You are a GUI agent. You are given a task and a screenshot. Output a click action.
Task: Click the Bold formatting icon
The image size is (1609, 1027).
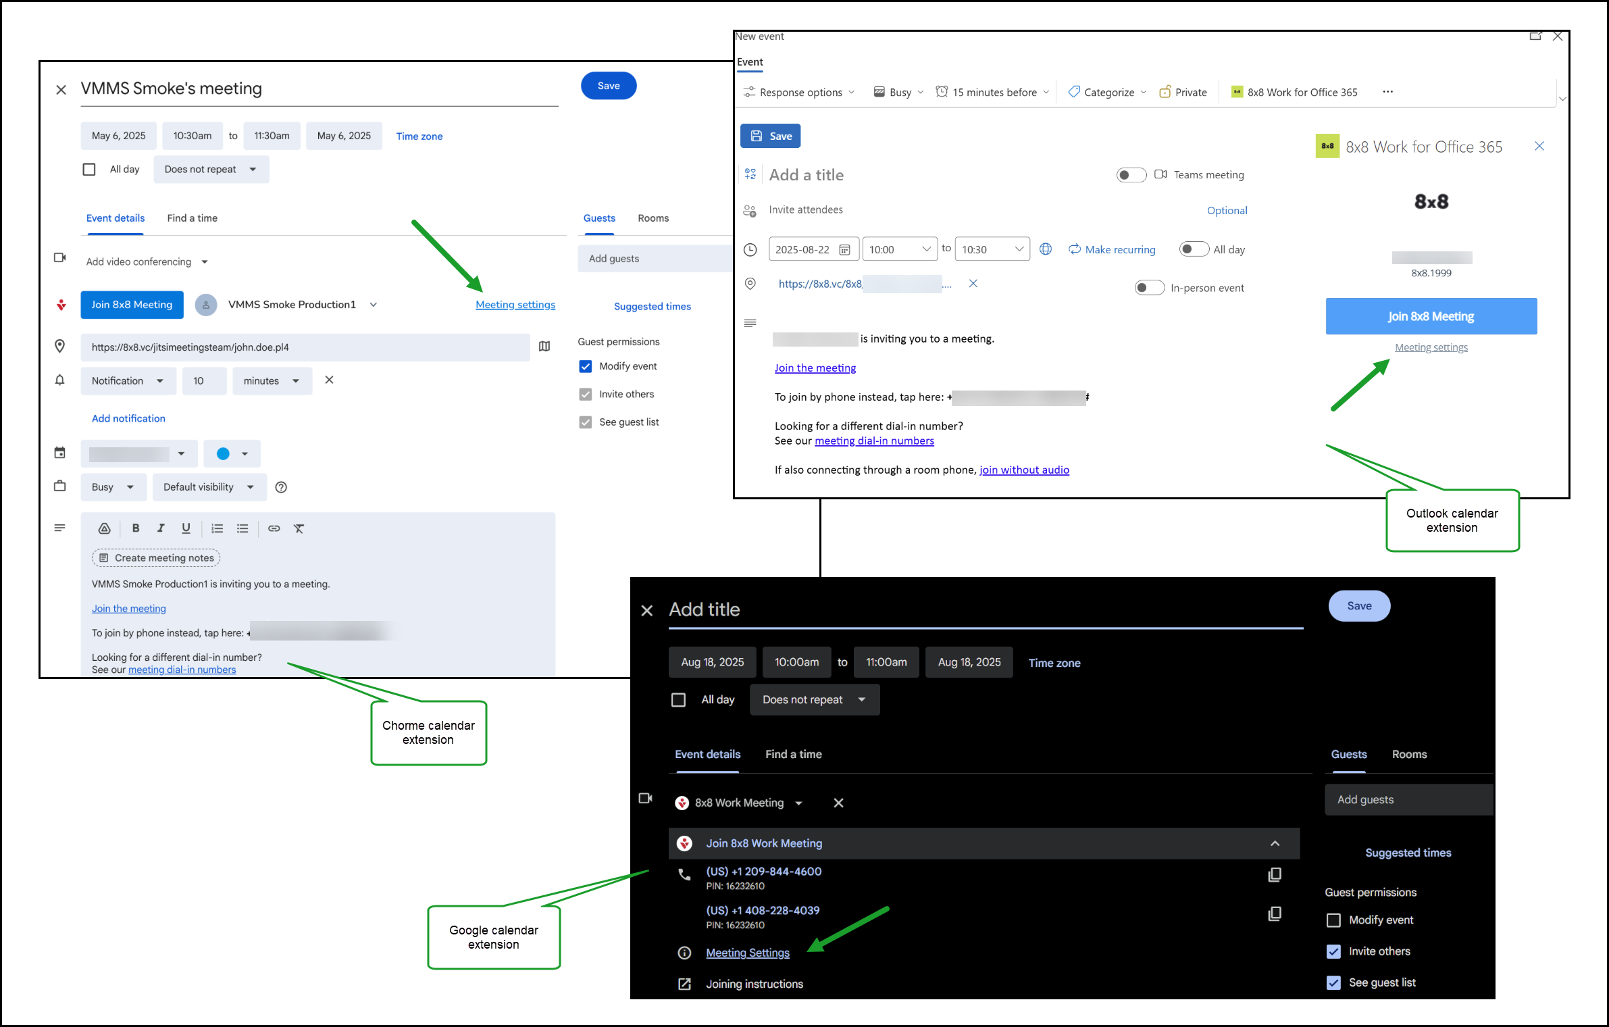click(136, 528)
